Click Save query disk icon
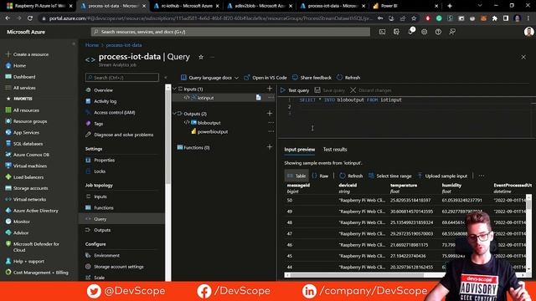 (x=317, y=90)
